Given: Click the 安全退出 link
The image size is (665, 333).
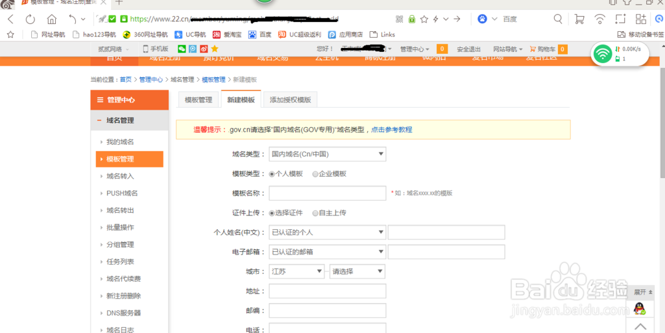Looking at the screenshot, I should pyautogui.click(x=469, y=49).
